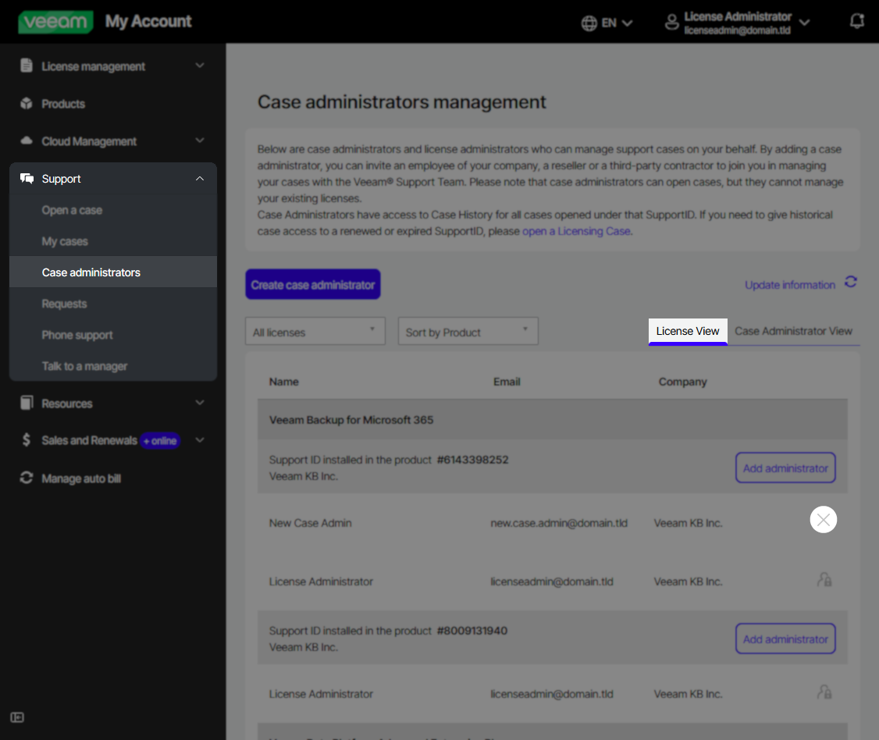Switch to Case Administrator View tab
This screenshot has height=740, width=879.
click(793, 331)
